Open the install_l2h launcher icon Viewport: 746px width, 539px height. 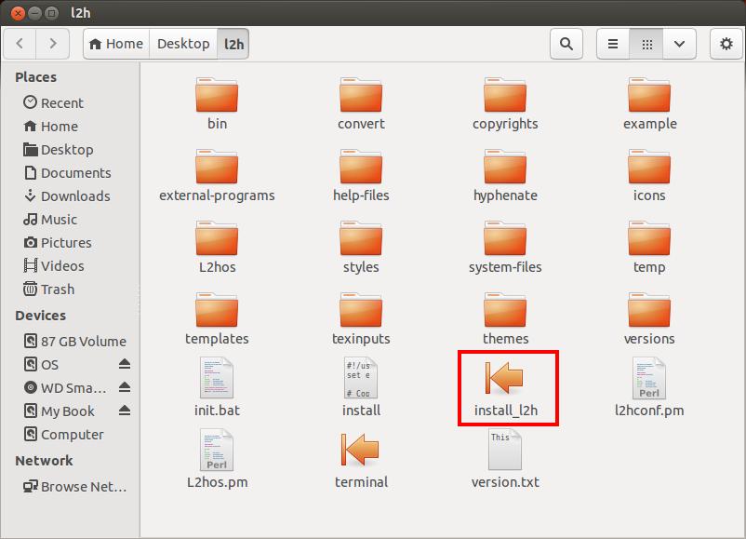click(505, 379)
